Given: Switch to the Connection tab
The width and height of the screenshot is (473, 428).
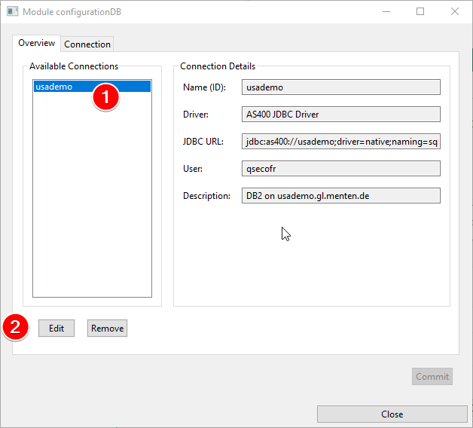Looking at the screenshot, I should click(x=87, y=44).
